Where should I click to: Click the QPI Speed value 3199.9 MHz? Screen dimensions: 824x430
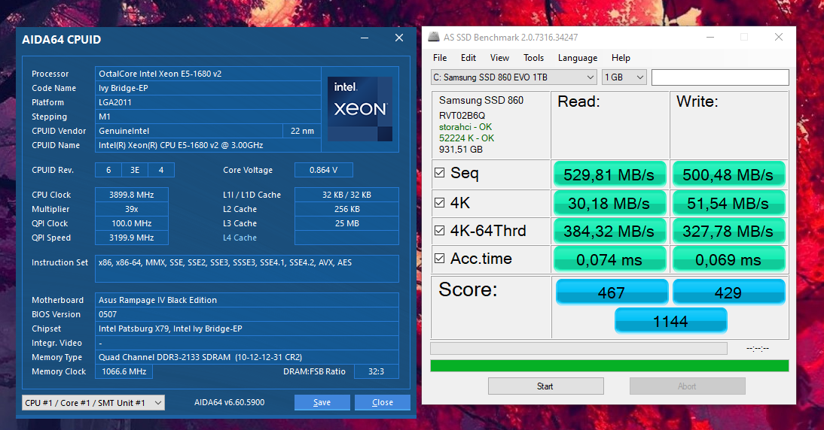(x=131, y=238)
